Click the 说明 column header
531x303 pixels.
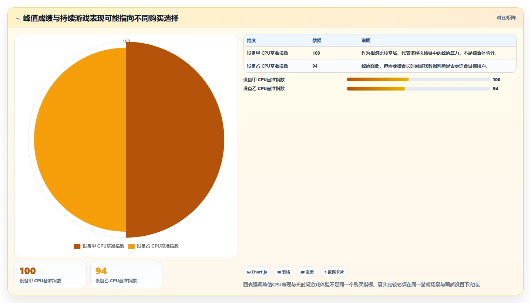coord(366,41)
